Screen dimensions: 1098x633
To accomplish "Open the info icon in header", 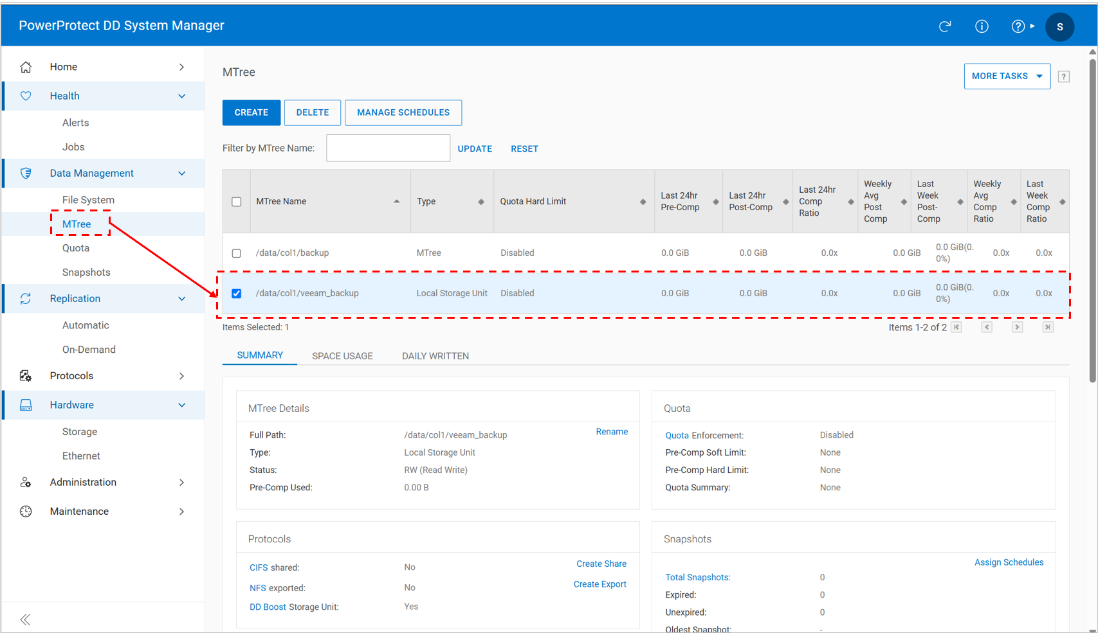I will (982, 26).
